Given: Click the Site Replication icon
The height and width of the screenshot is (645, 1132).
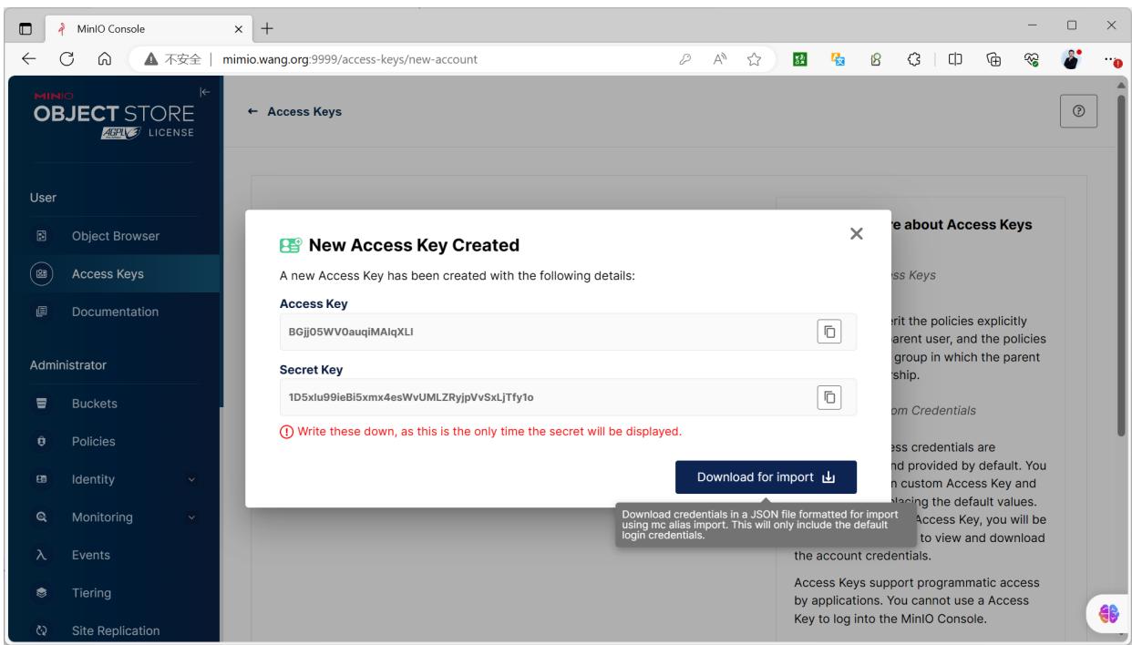Looking at the screenshot, I should [41, 630].
